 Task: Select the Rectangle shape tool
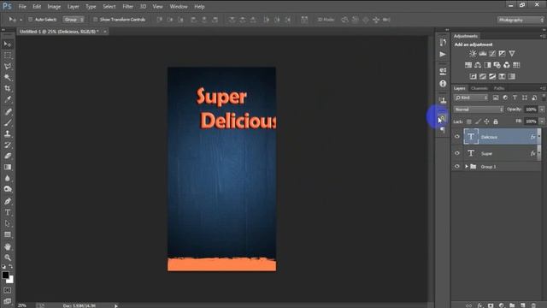[8, 234]
